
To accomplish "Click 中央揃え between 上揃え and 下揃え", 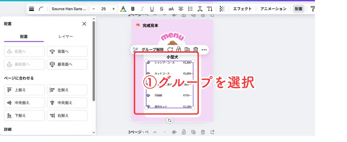I will point(24,103).
